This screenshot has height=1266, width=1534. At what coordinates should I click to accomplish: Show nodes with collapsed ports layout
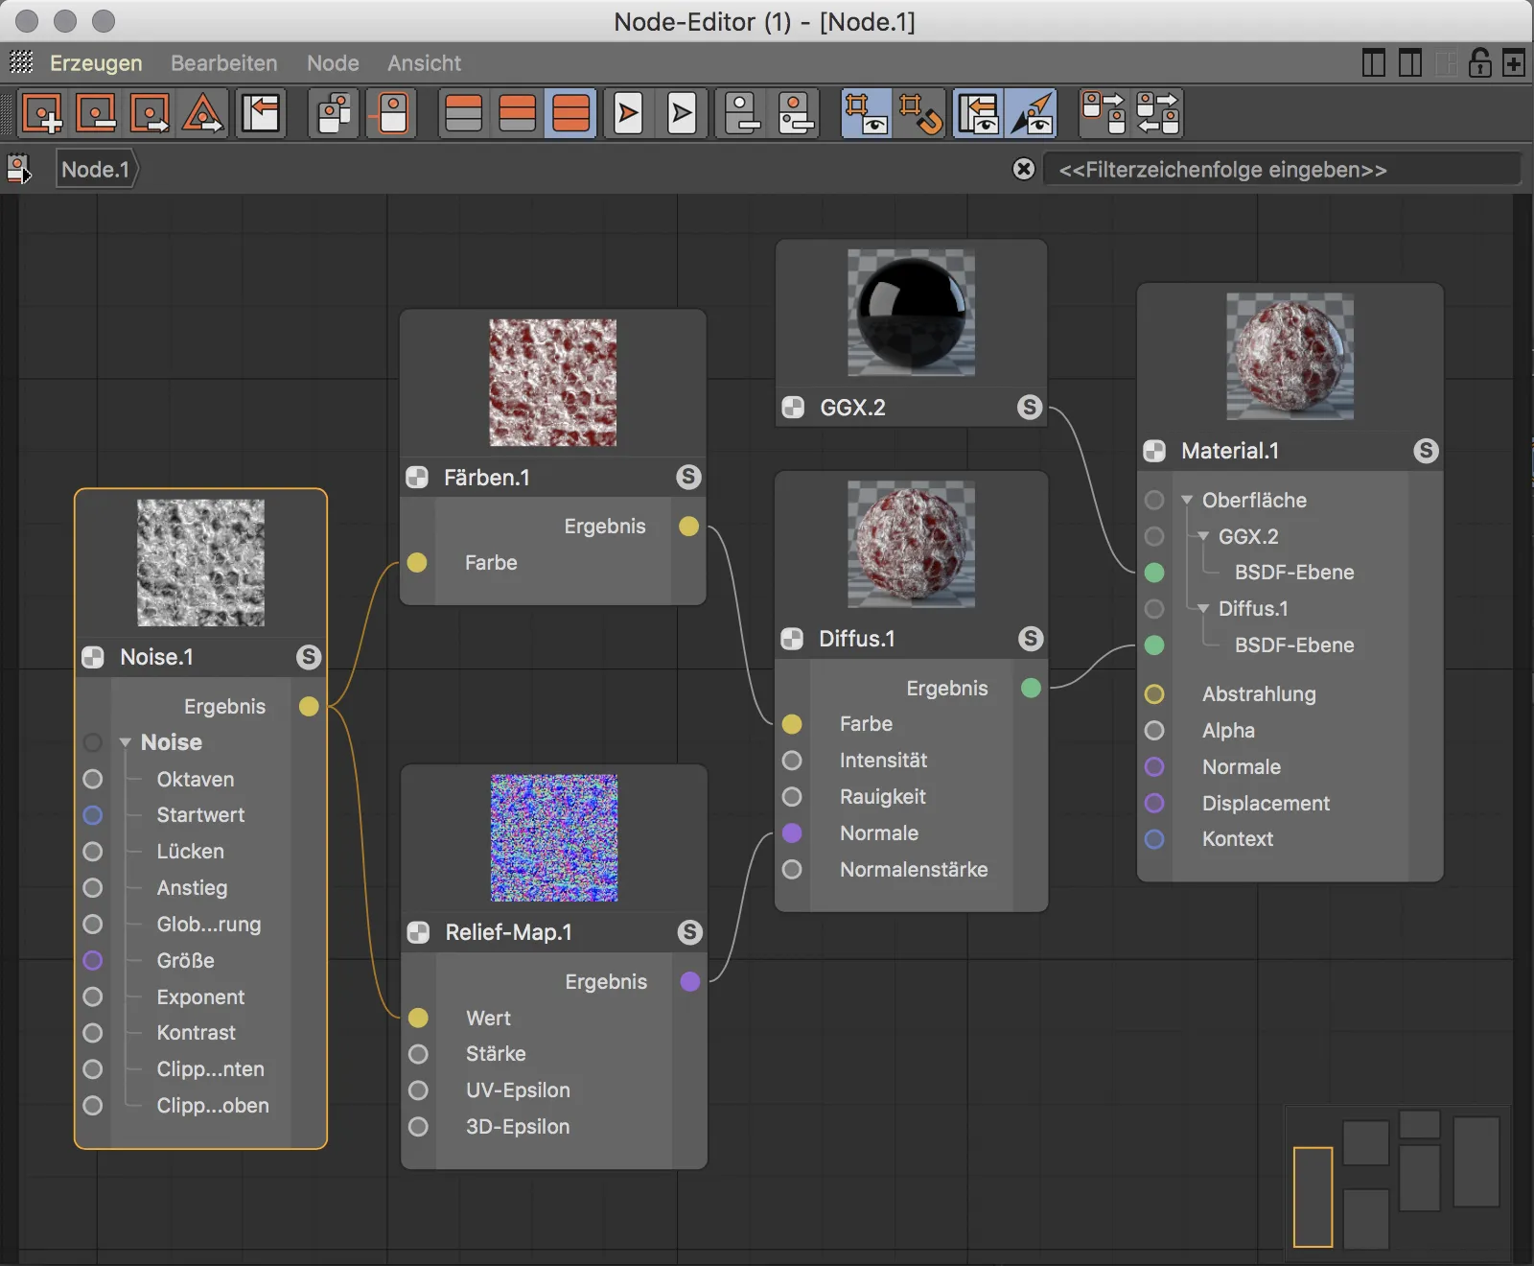pyautogui.click(x=464, y=113)
